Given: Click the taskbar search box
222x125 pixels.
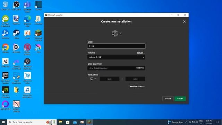Looking at the screenshot, I should tap(32, 122).
